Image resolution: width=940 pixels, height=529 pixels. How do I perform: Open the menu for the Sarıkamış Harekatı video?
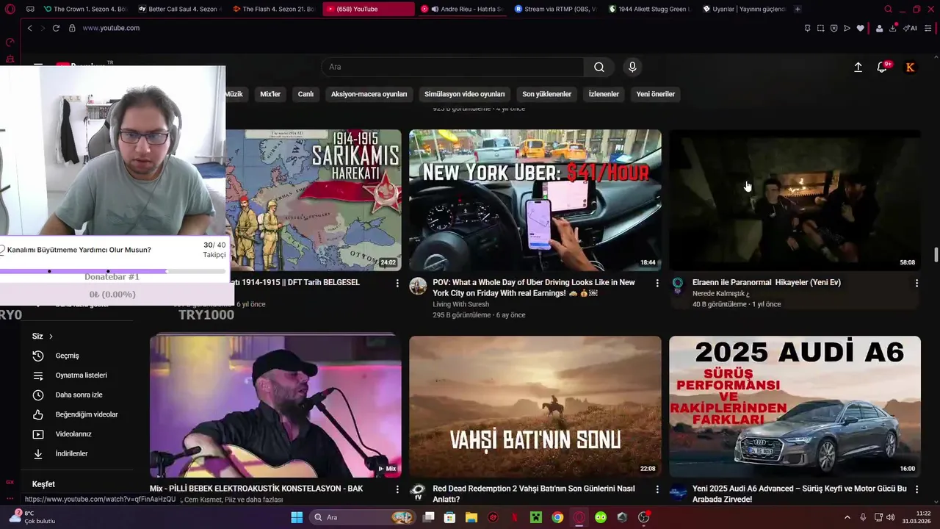point(397,283)
